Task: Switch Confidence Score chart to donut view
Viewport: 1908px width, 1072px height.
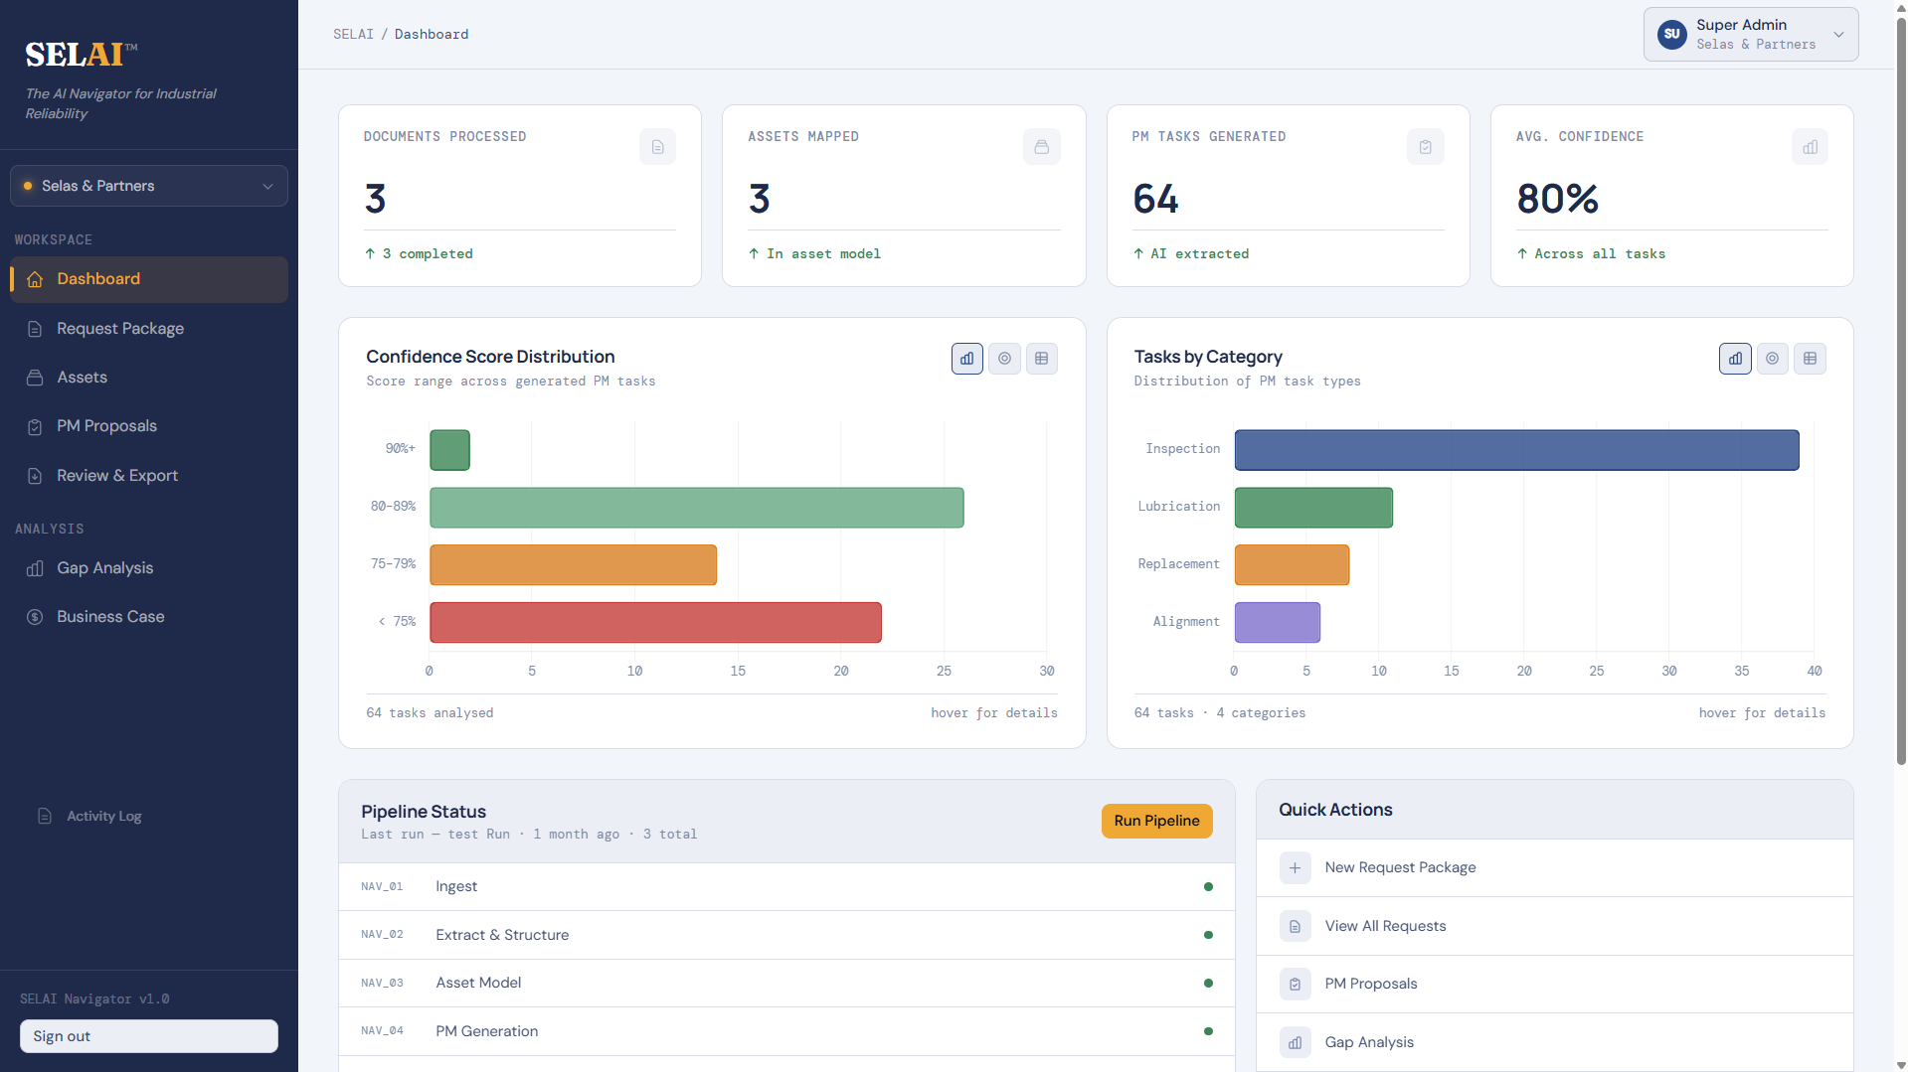Action: click(1004, 359)
